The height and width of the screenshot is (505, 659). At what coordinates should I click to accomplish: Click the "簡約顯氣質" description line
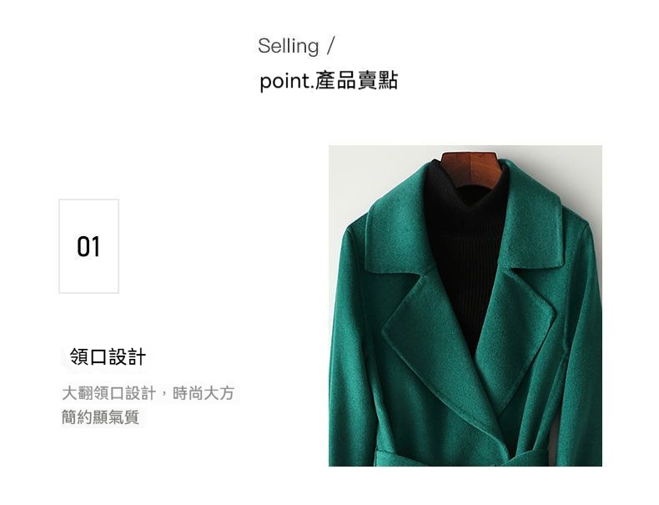[100, 417]
